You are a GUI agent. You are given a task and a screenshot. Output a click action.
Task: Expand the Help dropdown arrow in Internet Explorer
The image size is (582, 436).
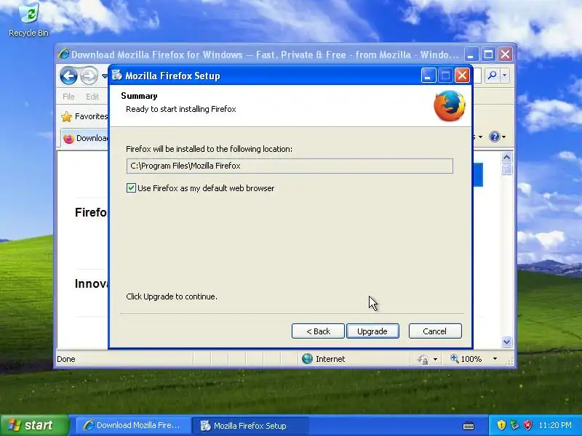coord(504,137)
